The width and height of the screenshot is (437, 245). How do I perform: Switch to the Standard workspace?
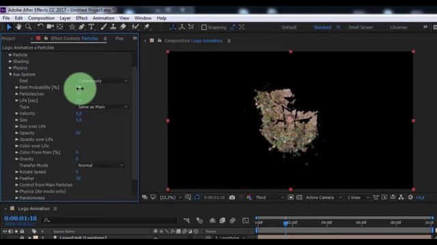coord(322,27)
